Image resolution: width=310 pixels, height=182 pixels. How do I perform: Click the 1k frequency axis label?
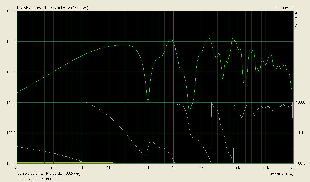point(174,167)
